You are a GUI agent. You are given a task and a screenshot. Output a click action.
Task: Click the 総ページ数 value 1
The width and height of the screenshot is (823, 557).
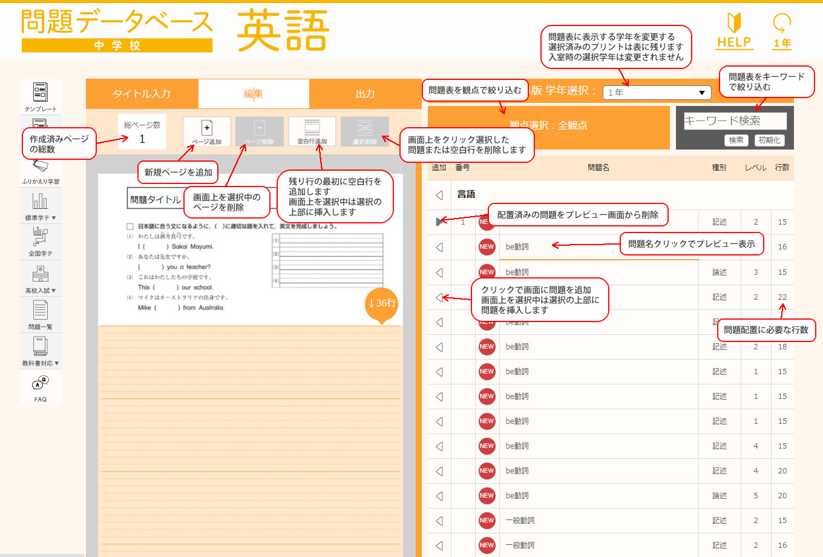(x=142, y=139)
